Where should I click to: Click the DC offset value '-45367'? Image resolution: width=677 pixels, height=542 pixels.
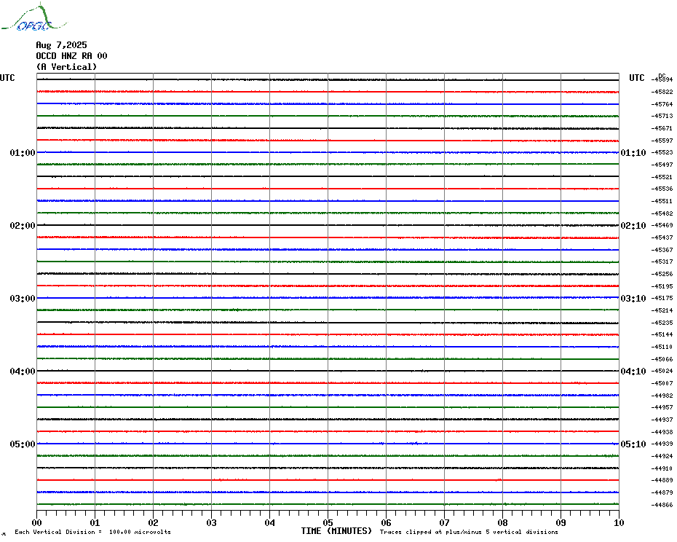pyautogui.click(x=662, y=250)
